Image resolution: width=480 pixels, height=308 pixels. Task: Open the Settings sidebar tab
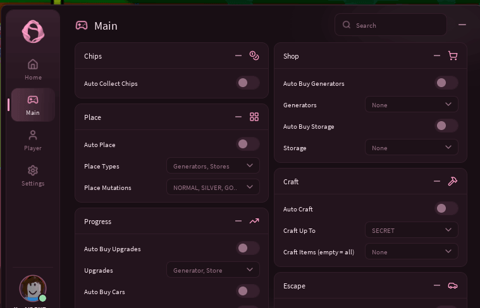click(x=33, y=176)
